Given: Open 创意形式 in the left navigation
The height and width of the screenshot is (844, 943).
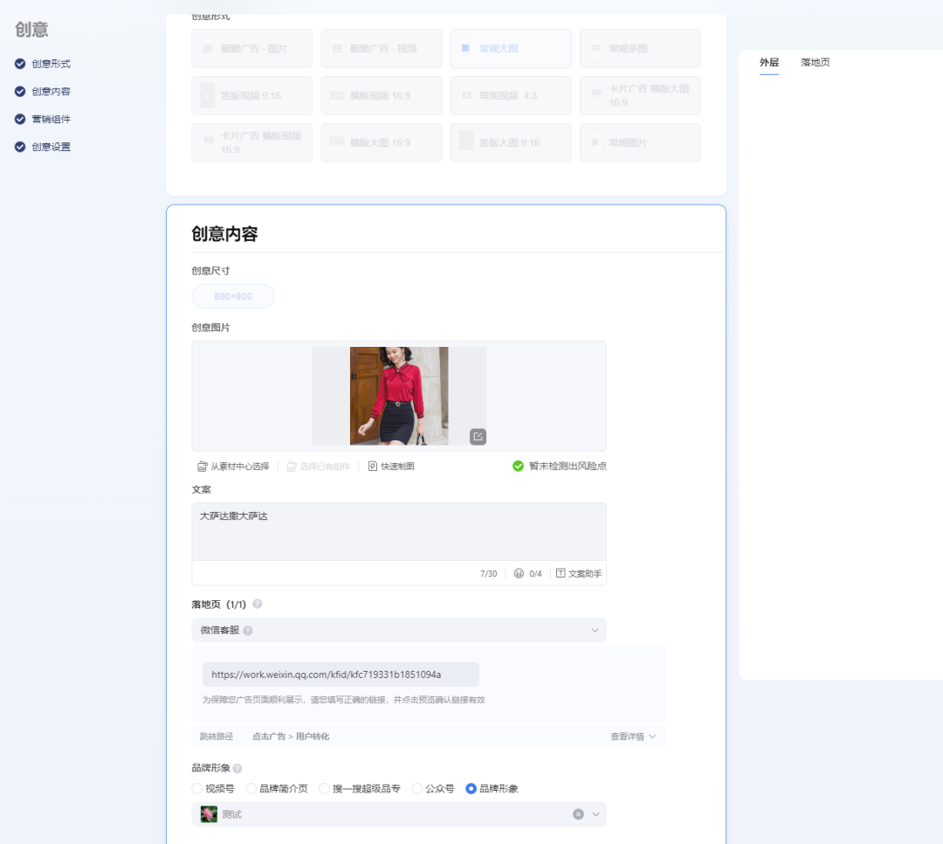Looking at the screenshot, I should coord(52,64).
